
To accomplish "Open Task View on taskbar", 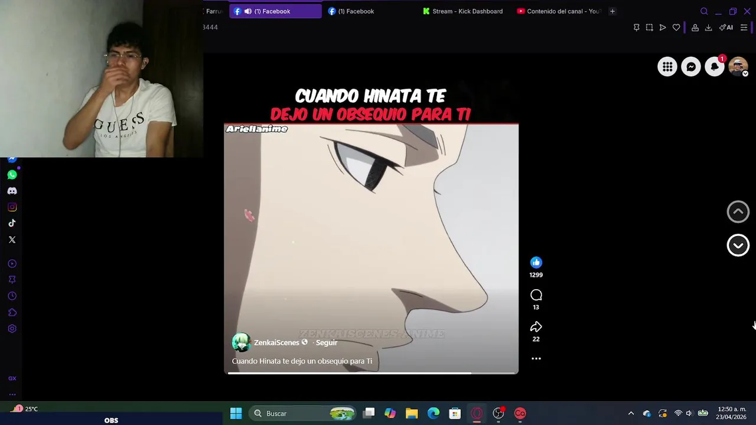I will click(x=369, y=413).
